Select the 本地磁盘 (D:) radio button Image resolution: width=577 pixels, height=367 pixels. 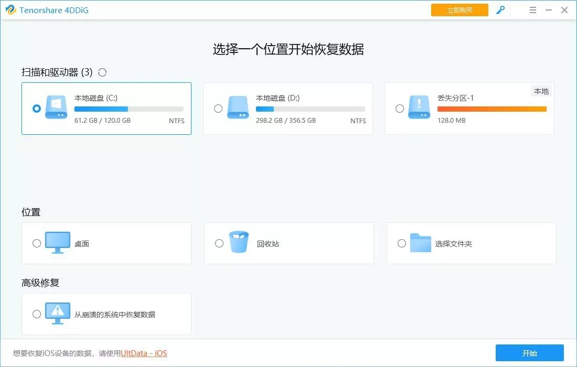pos(218,109)
